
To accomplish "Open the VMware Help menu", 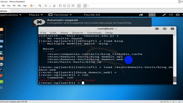I will [25, 6].
